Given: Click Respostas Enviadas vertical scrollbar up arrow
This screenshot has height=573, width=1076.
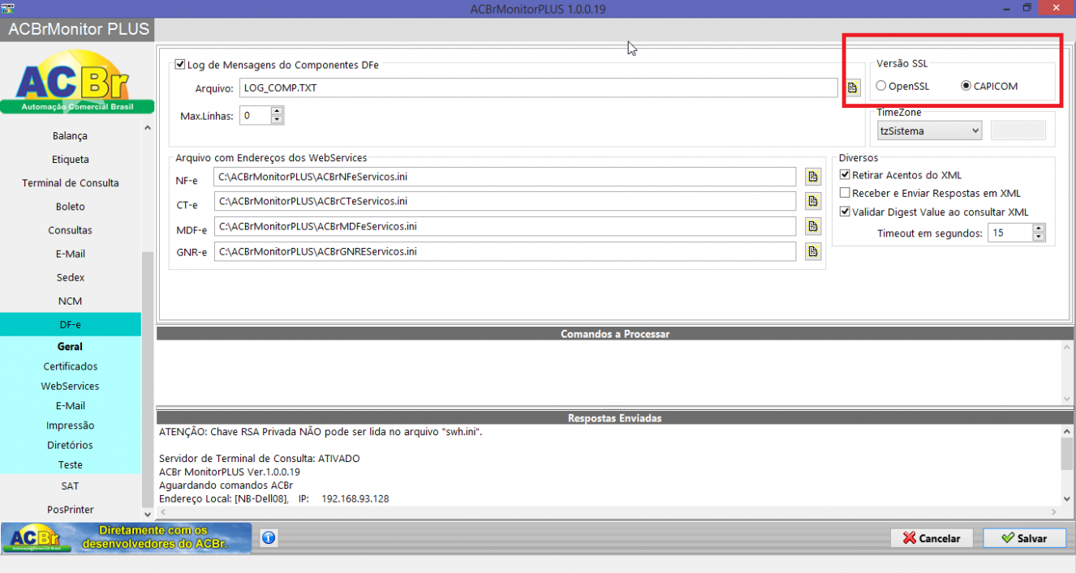Looking at the screenshot, I should click(1067, 434).
